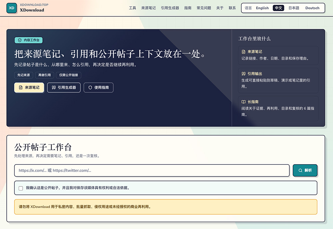Click document icon on 来源笔记 button
The width and height of the screenshot is (333, 229).
(21, 87)
